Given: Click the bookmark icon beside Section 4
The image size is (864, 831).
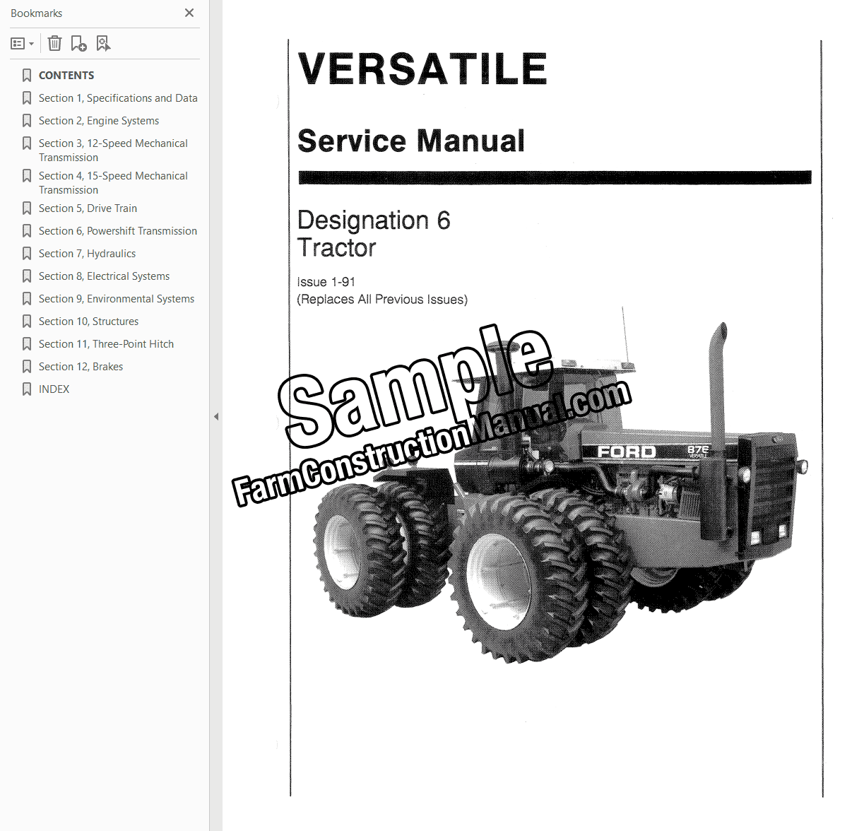Looking at the screenshot, I should coord(27,176).
